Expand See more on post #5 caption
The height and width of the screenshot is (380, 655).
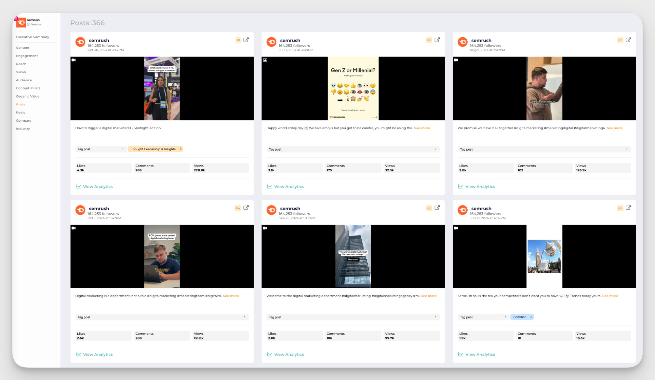coord(429,296)
